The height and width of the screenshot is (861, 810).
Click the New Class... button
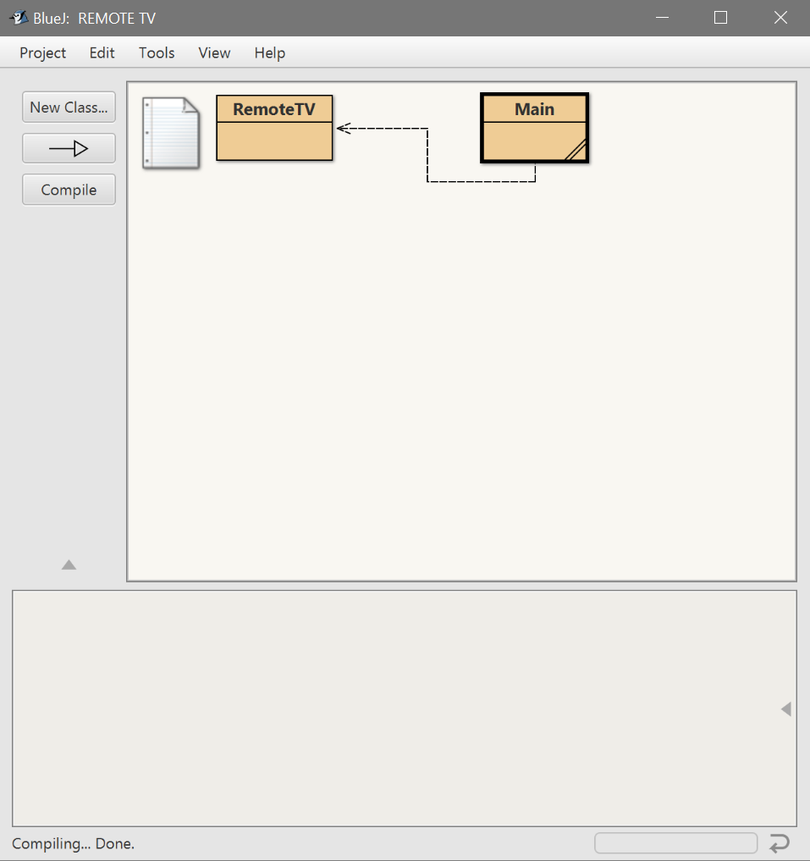(x=69, y=107)
